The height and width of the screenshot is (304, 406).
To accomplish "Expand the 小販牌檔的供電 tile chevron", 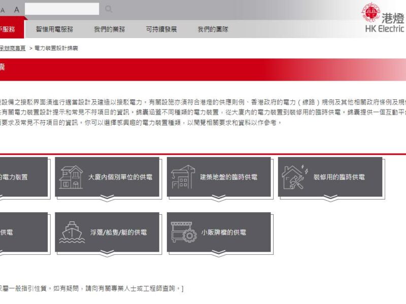I will click(x=219, y=252).
